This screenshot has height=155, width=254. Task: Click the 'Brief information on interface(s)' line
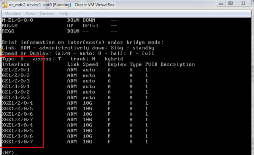point(83,42)
